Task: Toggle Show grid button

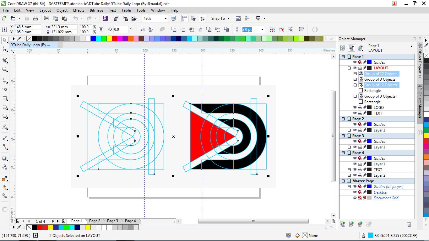Action: [193, 19]
